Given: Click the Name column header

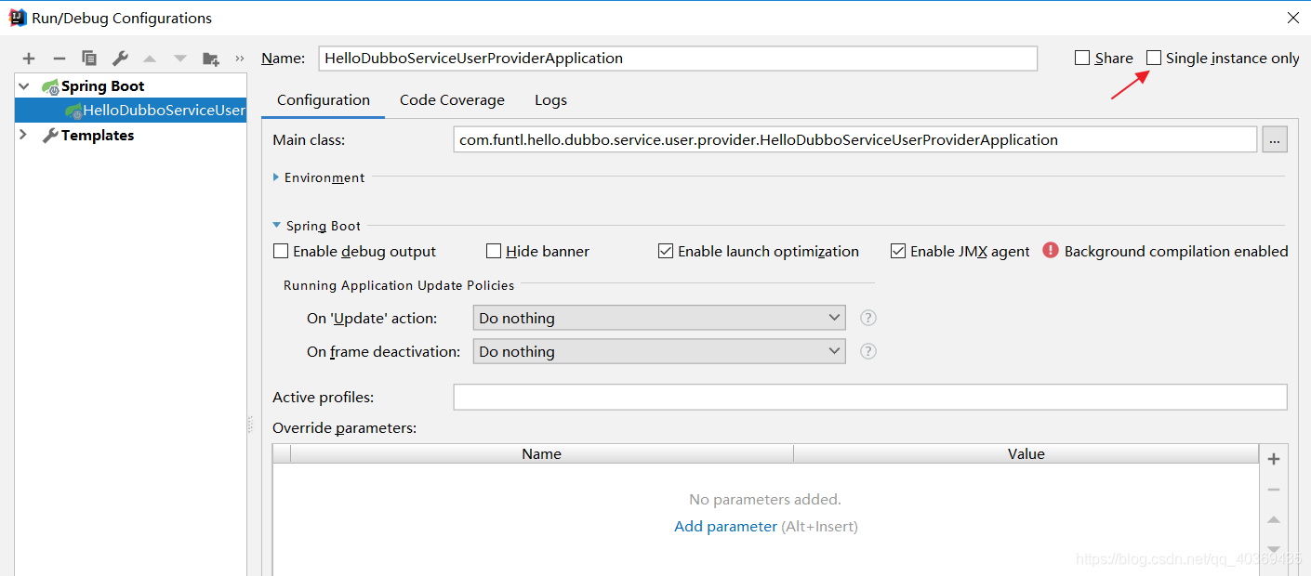Looking at the screenshot, I should 542,454.
